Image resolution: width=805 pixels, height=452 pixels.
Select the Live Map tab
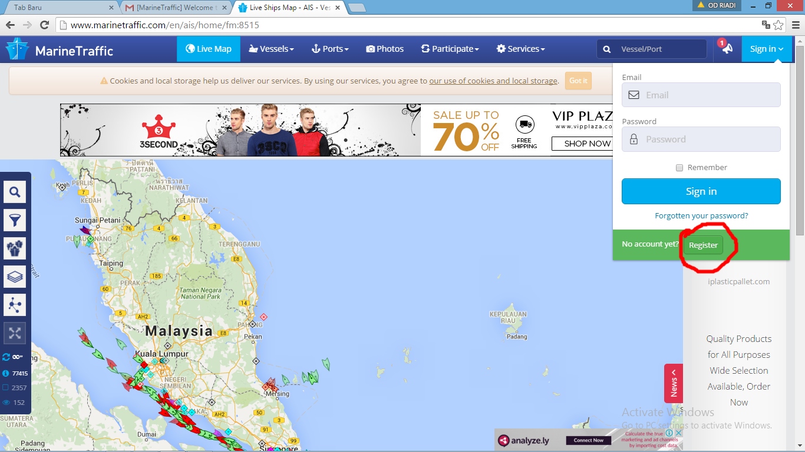(x=209, y=49)
